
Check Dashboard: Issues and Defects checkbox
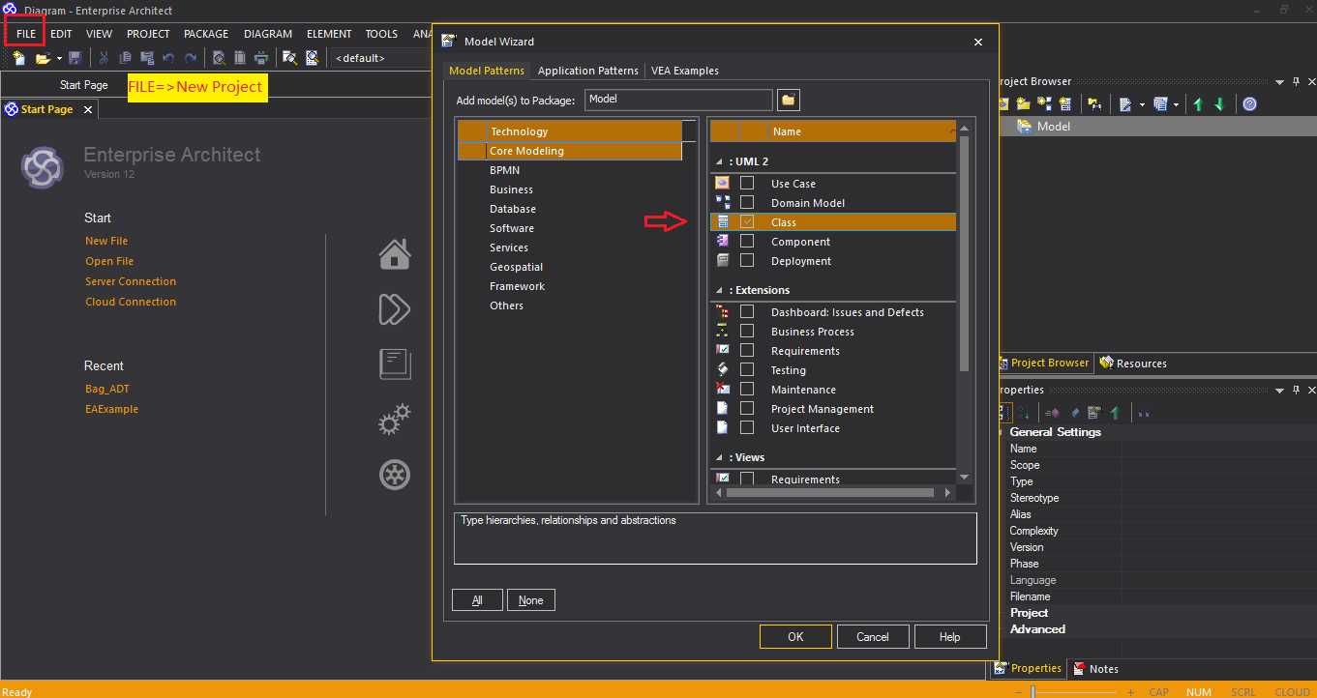747,311
